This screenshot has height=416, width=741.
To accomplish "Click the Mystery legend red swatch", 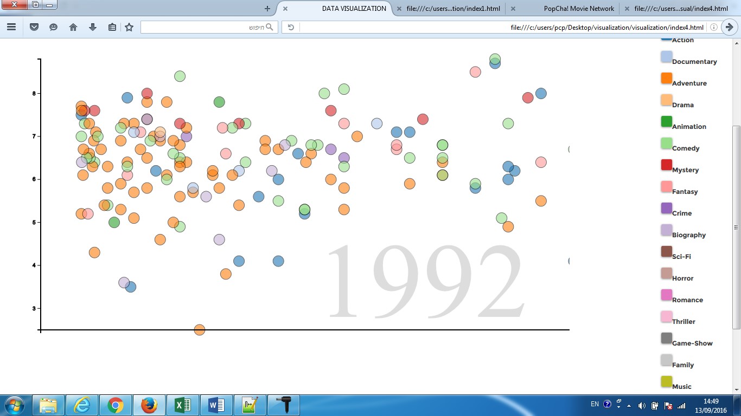I will tap(667, 165).
